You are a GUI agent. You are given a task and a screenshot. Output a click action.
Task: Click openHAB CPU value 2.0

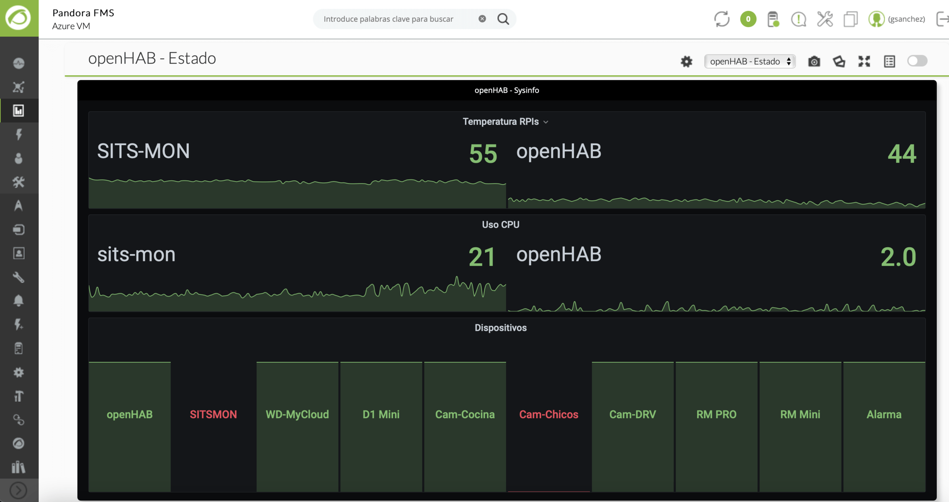click(898, 257)
